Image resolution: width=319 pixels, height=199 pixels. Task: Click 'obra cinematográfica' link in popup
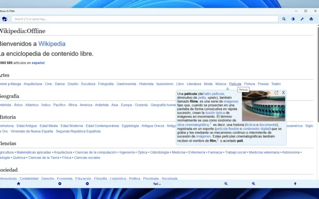click(x=193, y=125)
